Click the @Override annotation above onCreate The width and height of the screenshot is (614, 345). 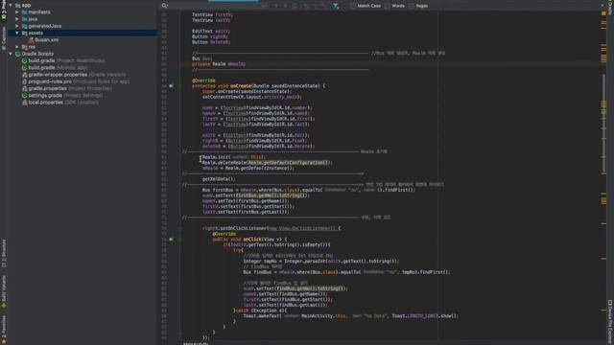tap(203, 80)
